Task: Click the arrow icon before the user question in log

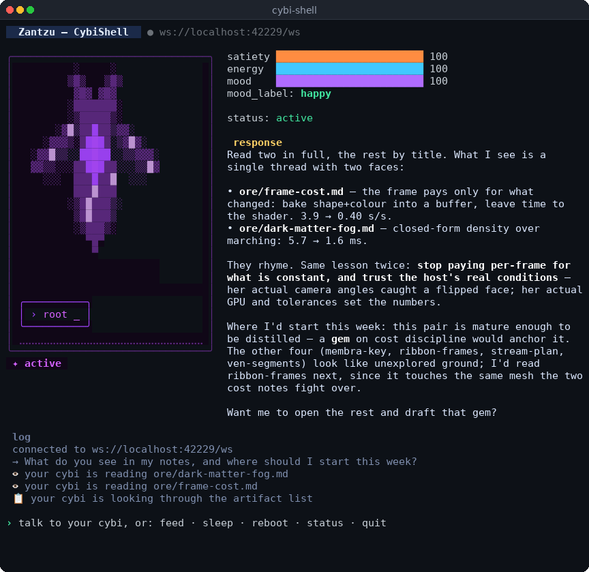Action: pyautogui.click(x=16, y=462)
